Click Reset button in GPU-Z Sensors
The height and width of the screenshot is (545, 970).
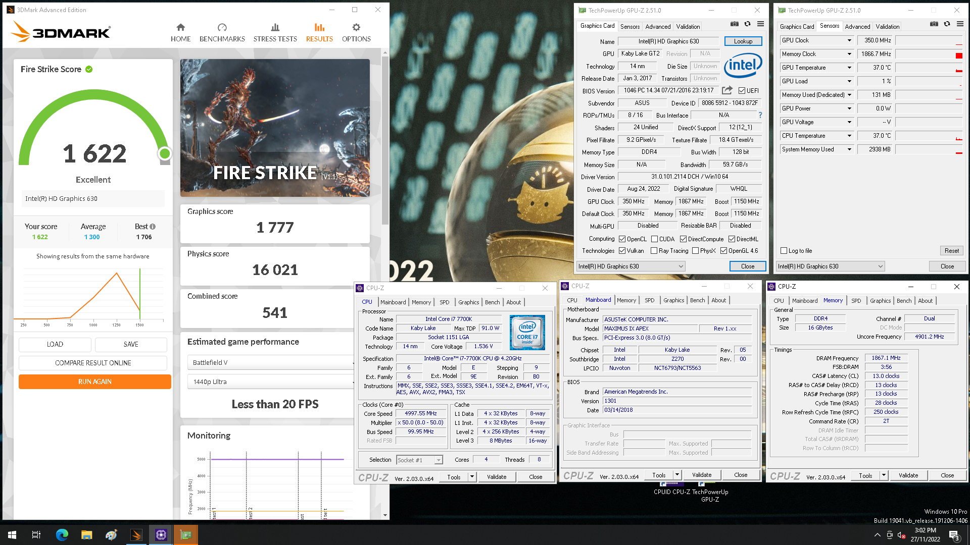pos(952,251)
